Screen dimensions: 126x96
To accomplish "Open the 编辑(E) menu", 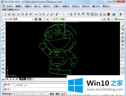I will (19, 6).
